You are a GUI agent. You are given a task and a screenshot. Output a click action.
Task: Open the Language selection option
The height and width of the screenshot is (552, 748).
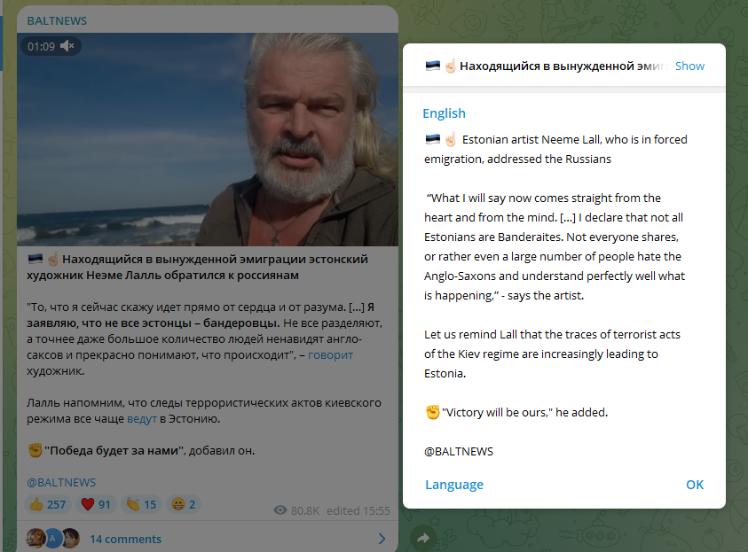coord(454,485)
